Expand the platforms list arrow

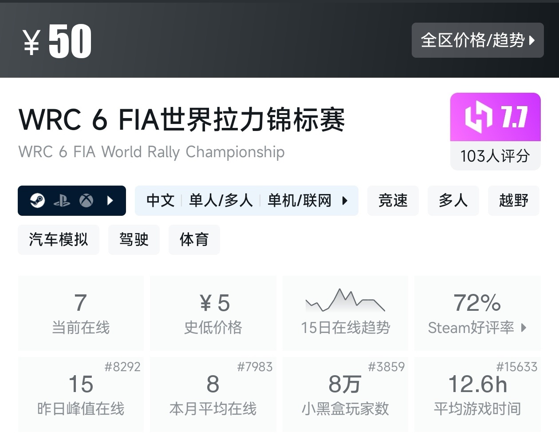coord(110,201)
